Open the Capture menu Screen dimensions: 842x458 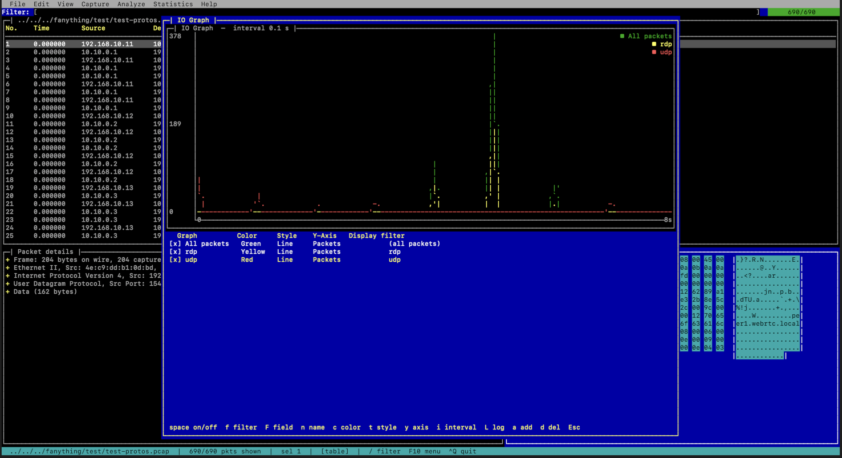(x=95, y=4)
